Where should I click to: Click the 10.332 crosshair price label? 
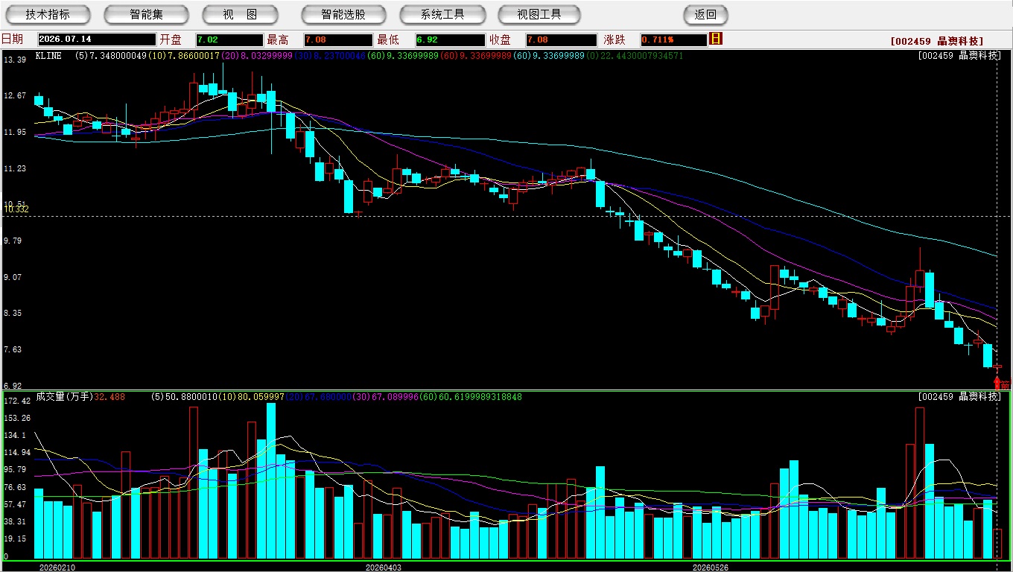coord(16,209)
